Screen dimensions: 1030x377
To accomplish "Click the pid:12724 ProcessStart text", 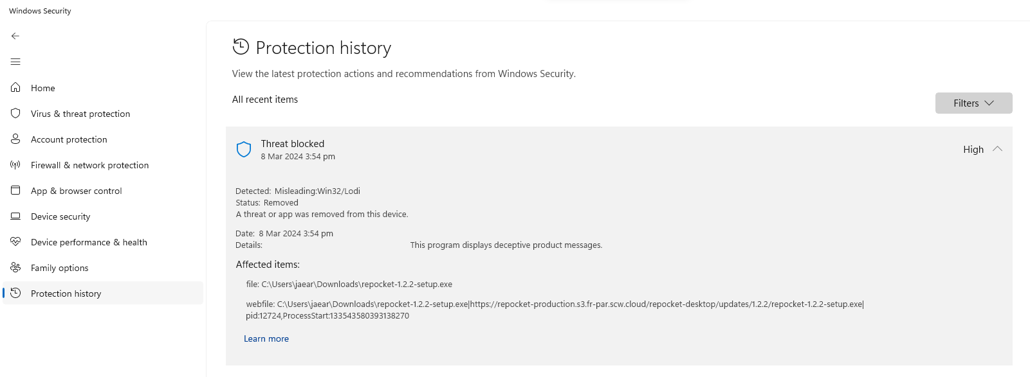I will tap(327, 316).
